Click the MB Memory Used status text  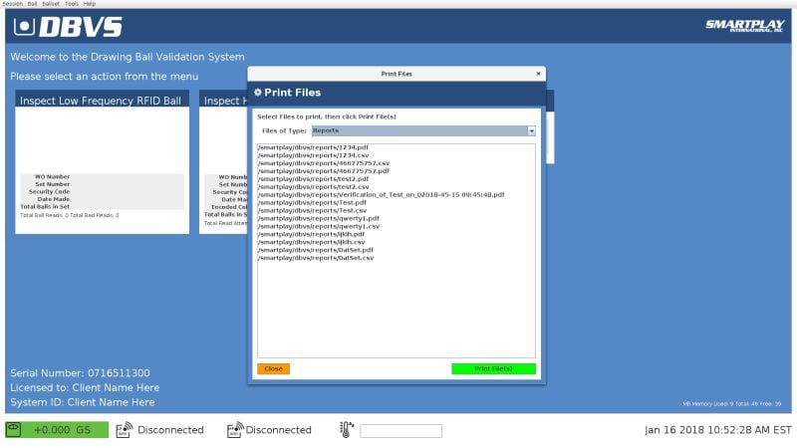[x=731, y=404]
